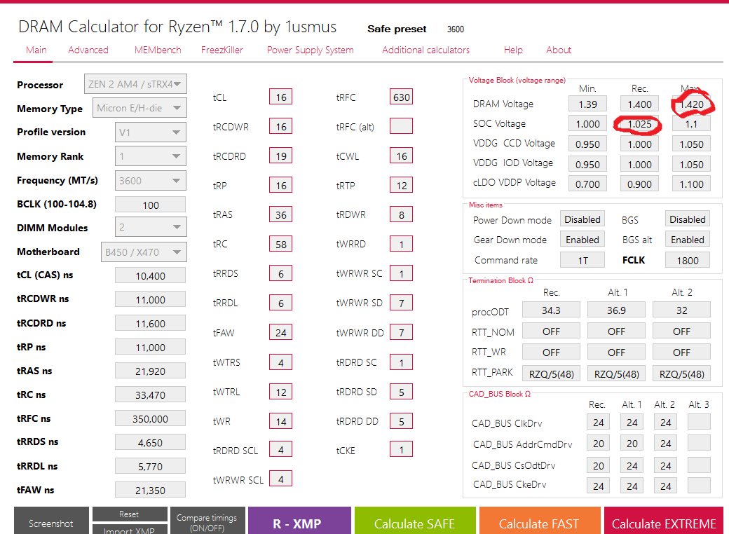Image resolution: width=729 pixels, height=534 pixels.
Task: Click procODT Rec. value 34.3
Action: pyautogui.click(x=551, y=310)
